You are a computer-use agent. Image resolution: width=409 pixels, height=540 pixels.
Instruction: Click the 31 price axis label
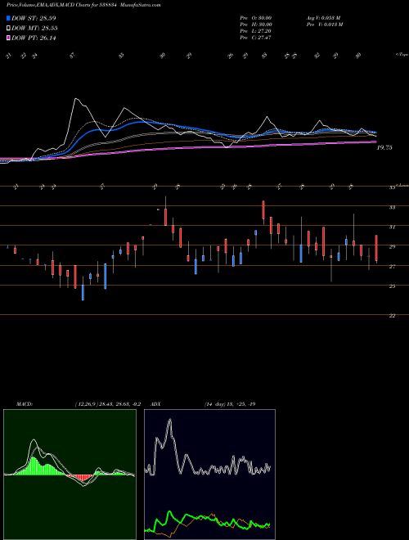(392, 227)
